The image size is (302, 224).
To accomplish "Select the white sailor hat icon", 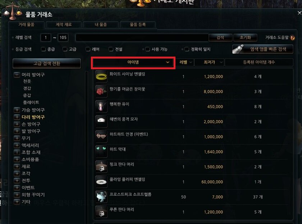I will click(x=101, y=121).
